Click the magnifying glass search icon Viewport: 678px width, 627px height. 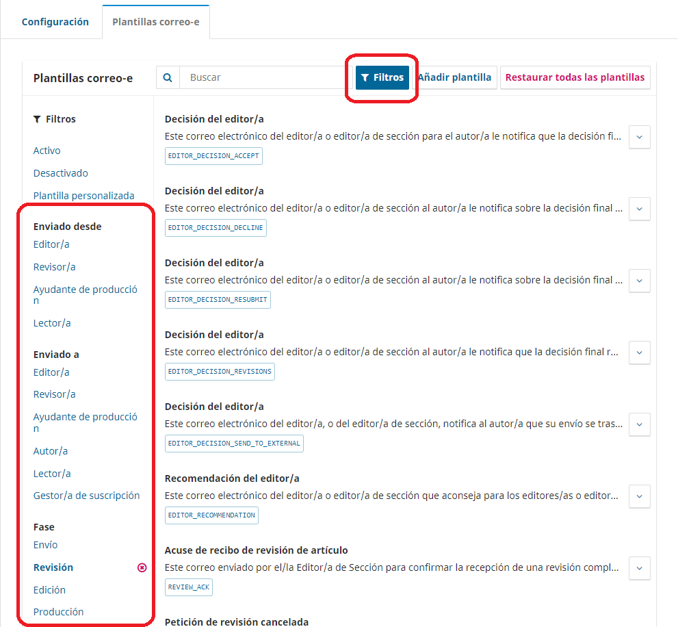168,77
